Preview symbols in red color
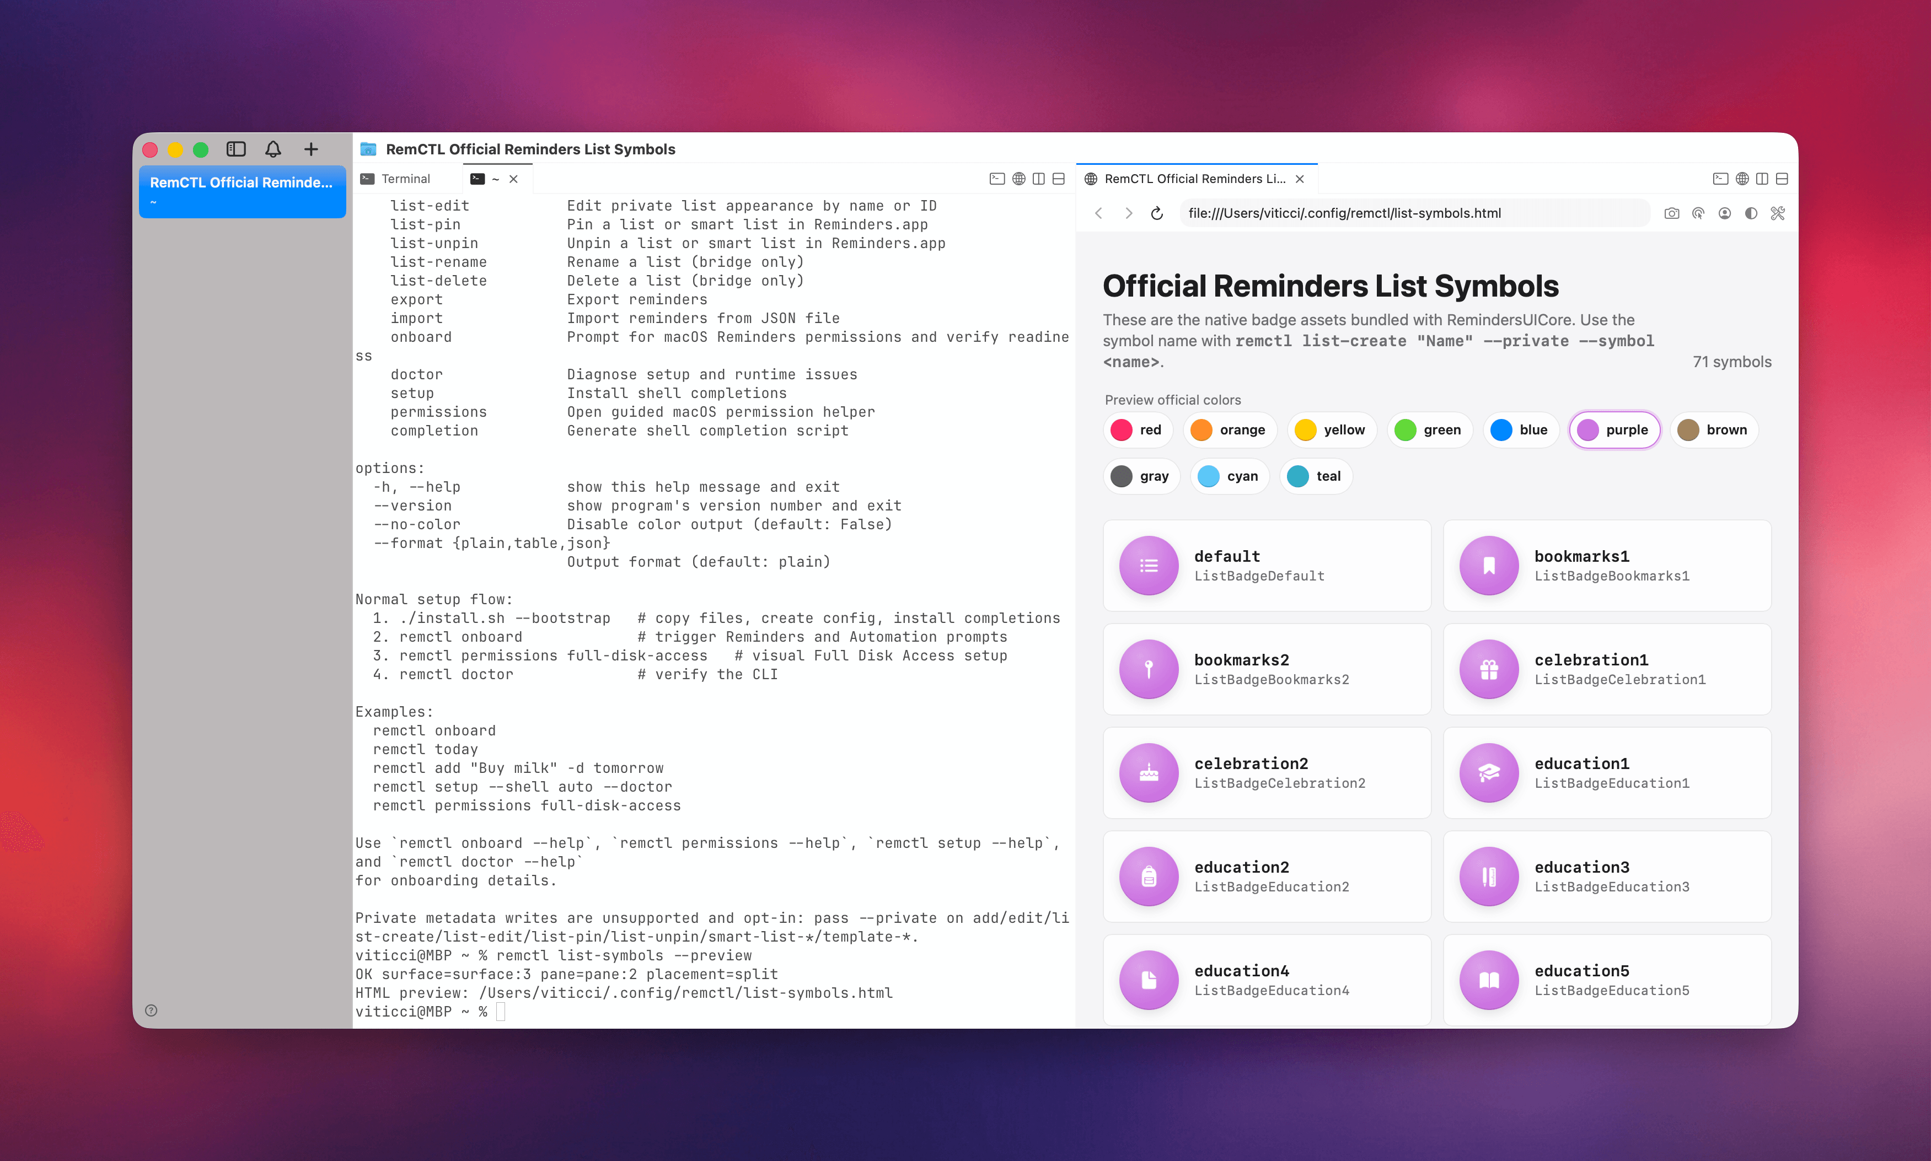This screenshot has height=1161, width=1931. 1138,431
